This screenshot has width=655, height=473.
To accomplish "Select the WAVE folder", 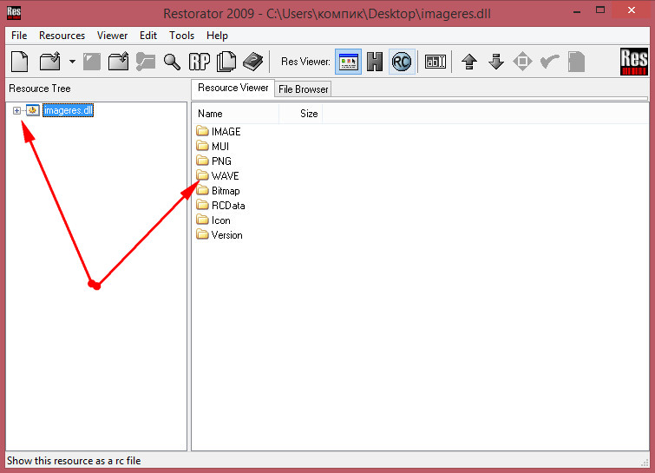I will coord(226,176).
